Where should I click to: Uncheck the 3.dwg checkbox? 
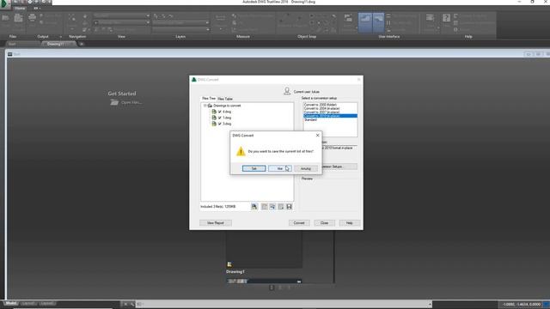(220, 124)
